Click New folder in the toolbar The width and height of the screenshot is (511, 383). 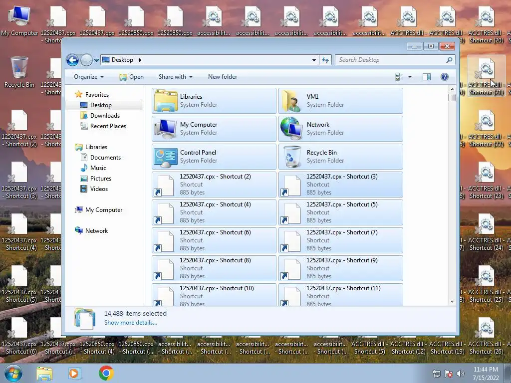tap(223, 77)
